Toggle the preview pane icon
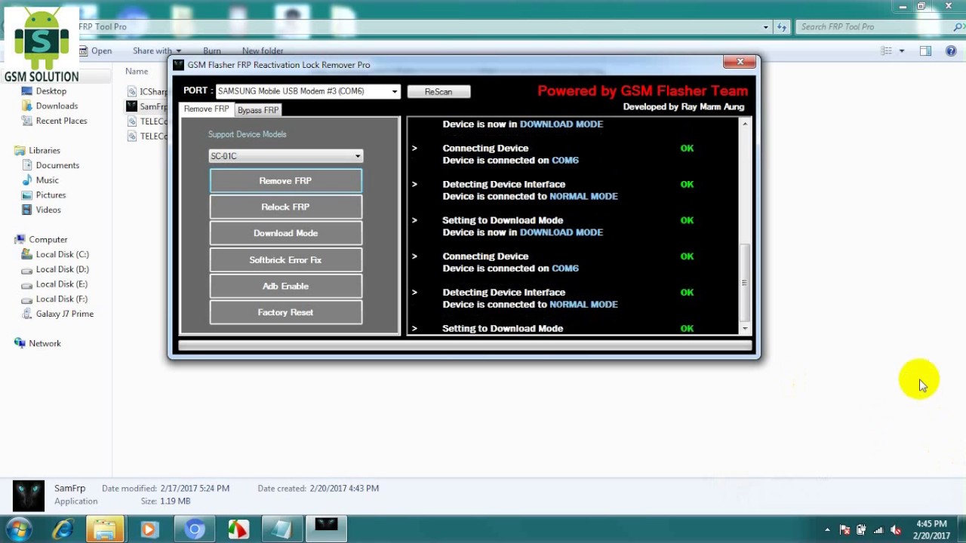The image size is (966, 543). pyautogui.click(x=925, y=51)
